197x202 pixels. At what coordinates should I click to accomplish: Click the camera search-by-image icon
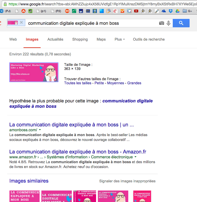coord(161,23)
